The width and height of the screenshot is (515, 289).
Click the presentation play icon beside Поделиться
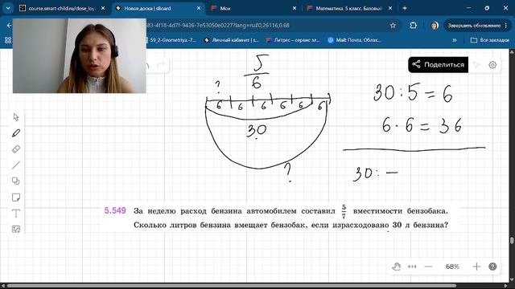click(x=476, y=65)
